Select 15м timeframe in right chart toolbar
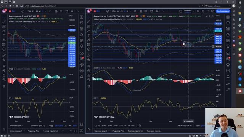This screenshot has width=244, height=137. tap(114, 11)
